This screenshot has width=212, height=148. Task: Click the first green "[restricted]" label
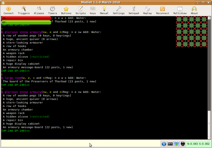[x=39, y=57]
